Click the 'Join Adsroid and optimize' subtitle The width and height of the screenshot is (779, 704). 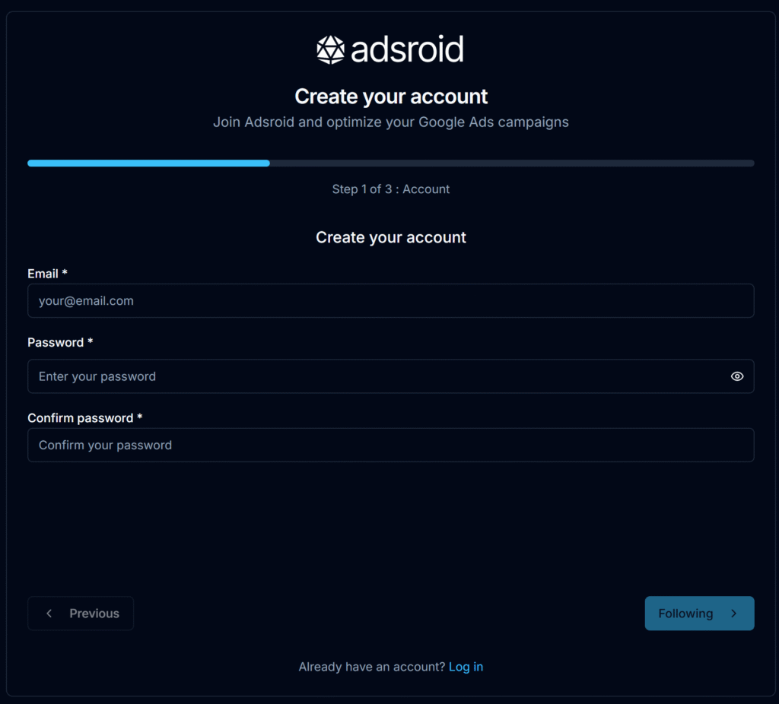[x=390, y=122]
